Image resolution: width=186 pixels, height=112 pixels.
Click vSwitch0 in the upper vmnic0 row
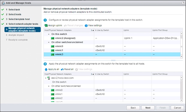100,46
